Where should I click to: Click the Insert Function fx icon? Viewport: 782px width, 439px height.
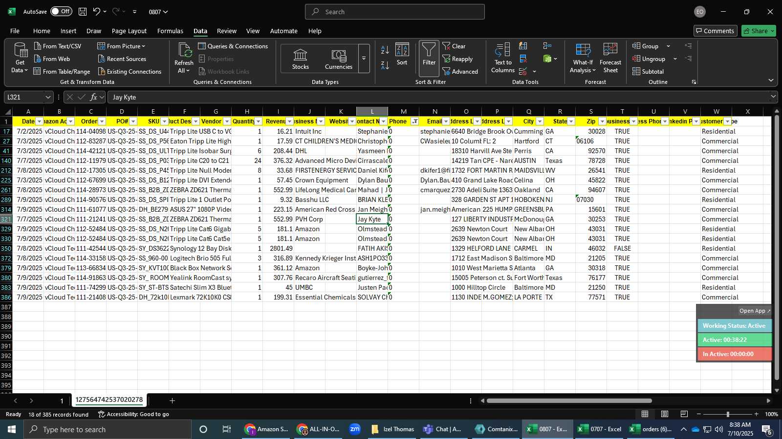click(x=93, y=97)
